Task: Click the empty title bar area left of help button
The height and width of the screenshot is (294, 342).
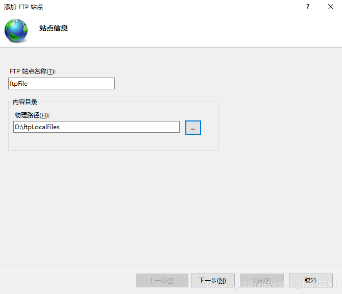Action: click(179, 7)
